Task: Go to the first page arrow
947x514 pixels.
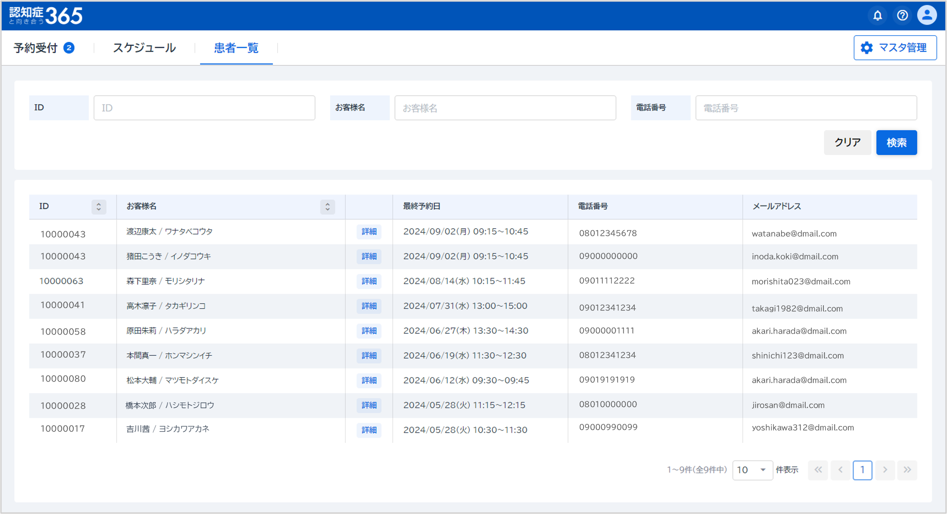Action: (818, 470)
